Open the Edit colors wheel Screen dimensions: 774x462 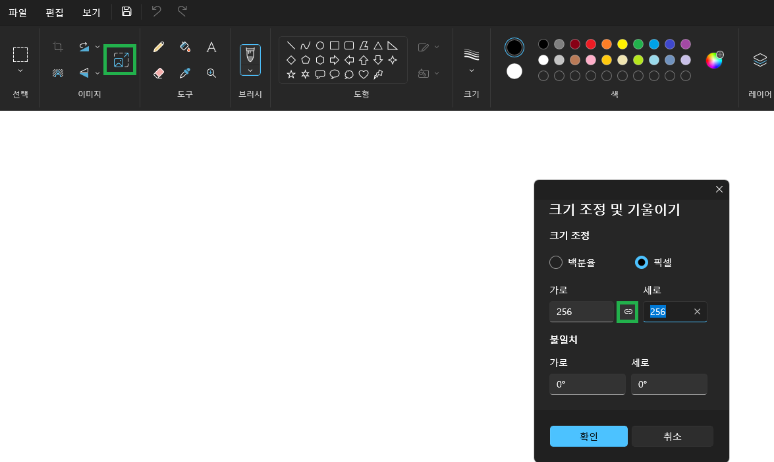pos(714,60)
